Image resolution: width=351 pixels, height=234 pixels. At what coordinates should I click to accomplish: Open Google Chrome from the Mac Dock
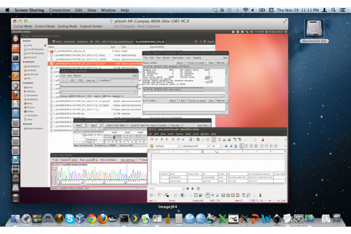92,218
